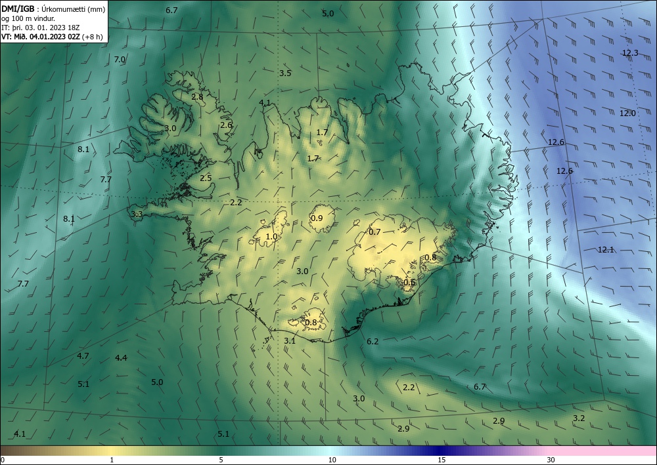
Task: Select the 2.5 value on the map
Action: coord(206,178)
